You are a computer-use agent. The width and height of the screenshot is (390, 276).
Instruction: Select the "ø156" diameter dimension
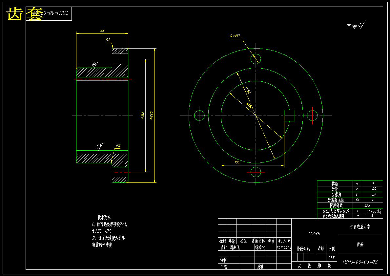[x=248, y=90]
